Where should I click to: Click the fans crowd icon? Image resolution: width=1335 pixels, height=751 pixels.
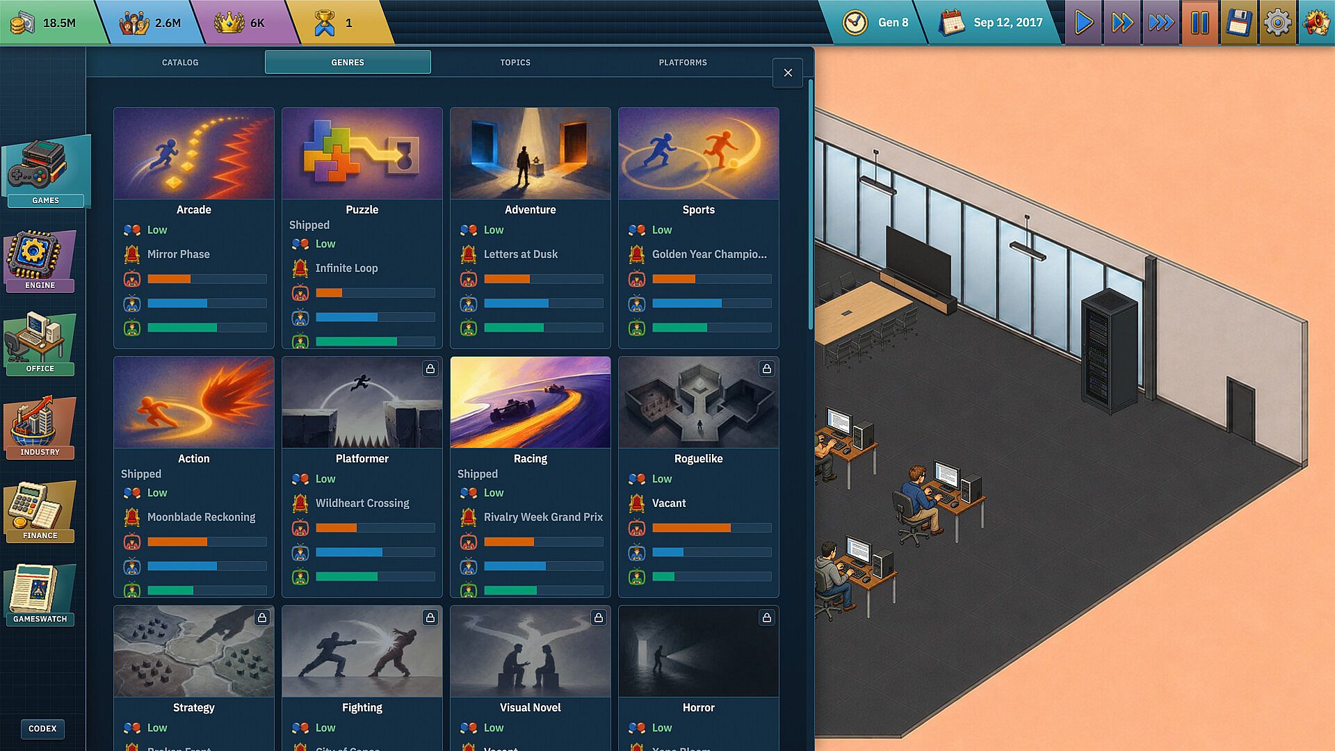[133, 23]
